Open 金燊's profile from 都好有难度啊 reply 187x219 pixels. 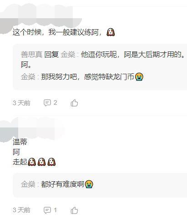(x=28, y=184)
